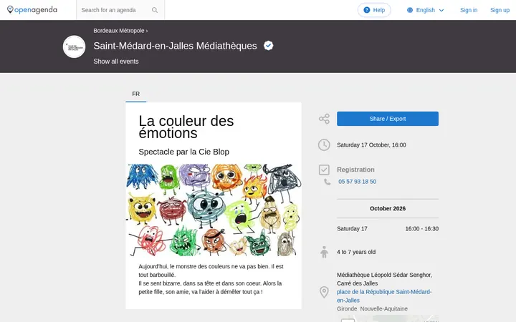Click the '4 to 7 years old' text
Image resolution: width=516 pixels, height=322 pixels.
(356, 252)
